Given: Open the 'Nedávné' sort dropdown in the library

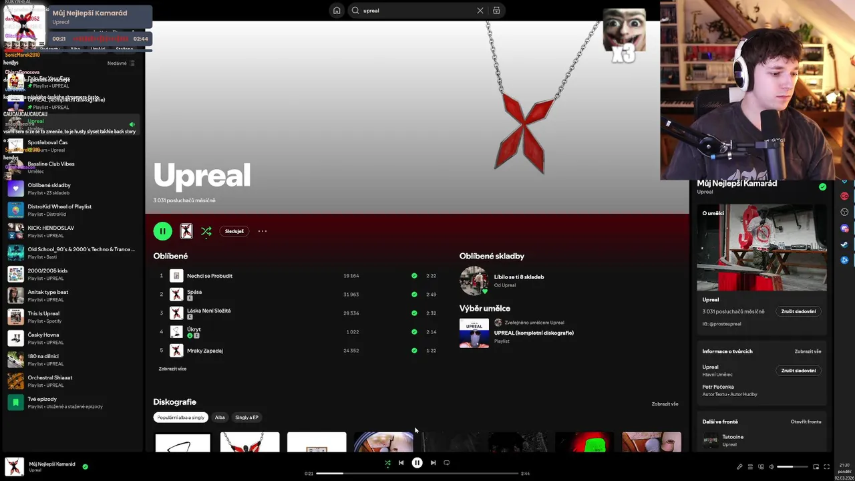Looking at the screenshot, I should [x=121, y=63].
